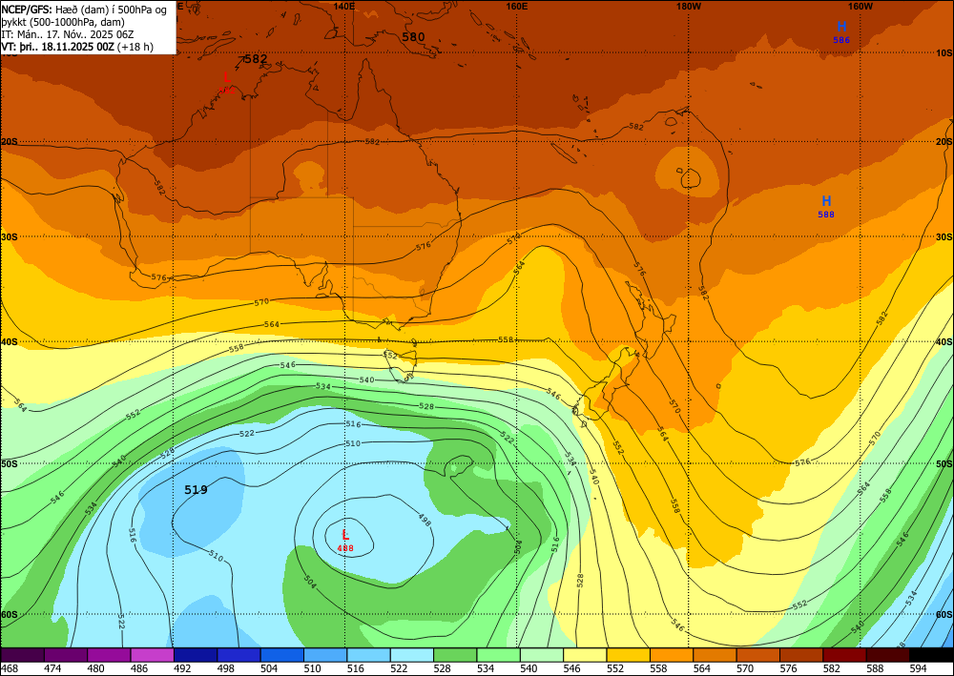Click the 519 thickness value label
Image resolution: width=954 pixels, height=676 pixels.
point(196,489)
